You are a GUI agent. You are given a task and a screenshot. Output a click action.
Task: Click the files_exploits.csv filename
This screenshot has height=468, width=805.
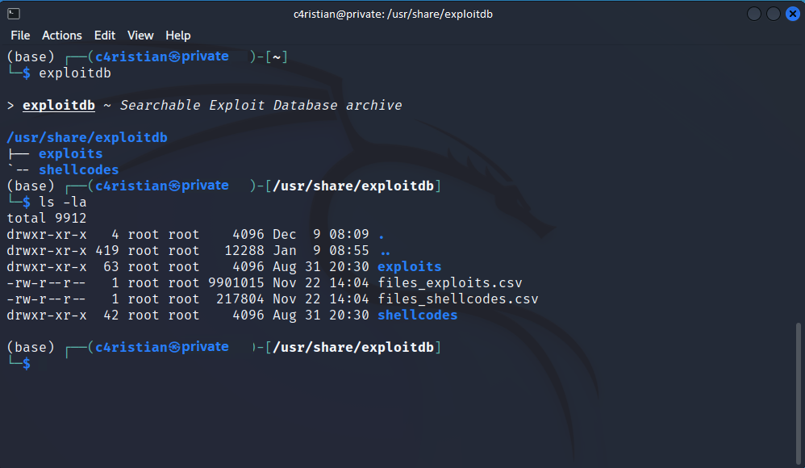tap(449, 283)
